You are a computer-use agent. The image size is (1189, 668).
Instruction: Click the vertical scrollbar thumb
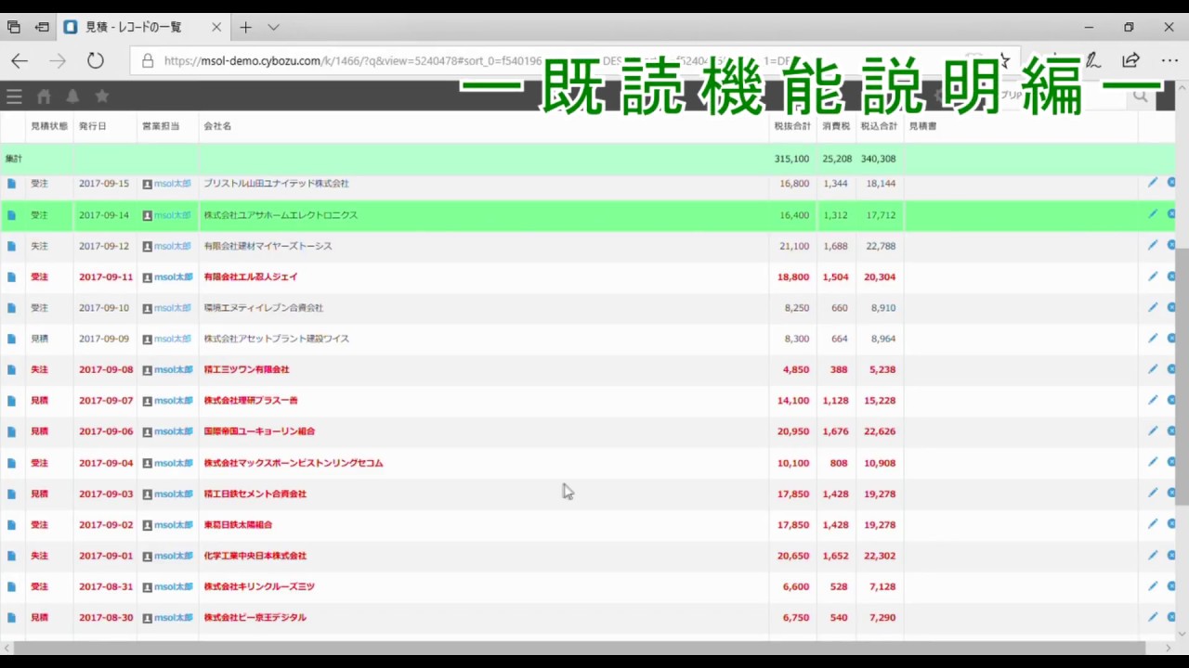pyautogui.click(x=1182, y=377)
